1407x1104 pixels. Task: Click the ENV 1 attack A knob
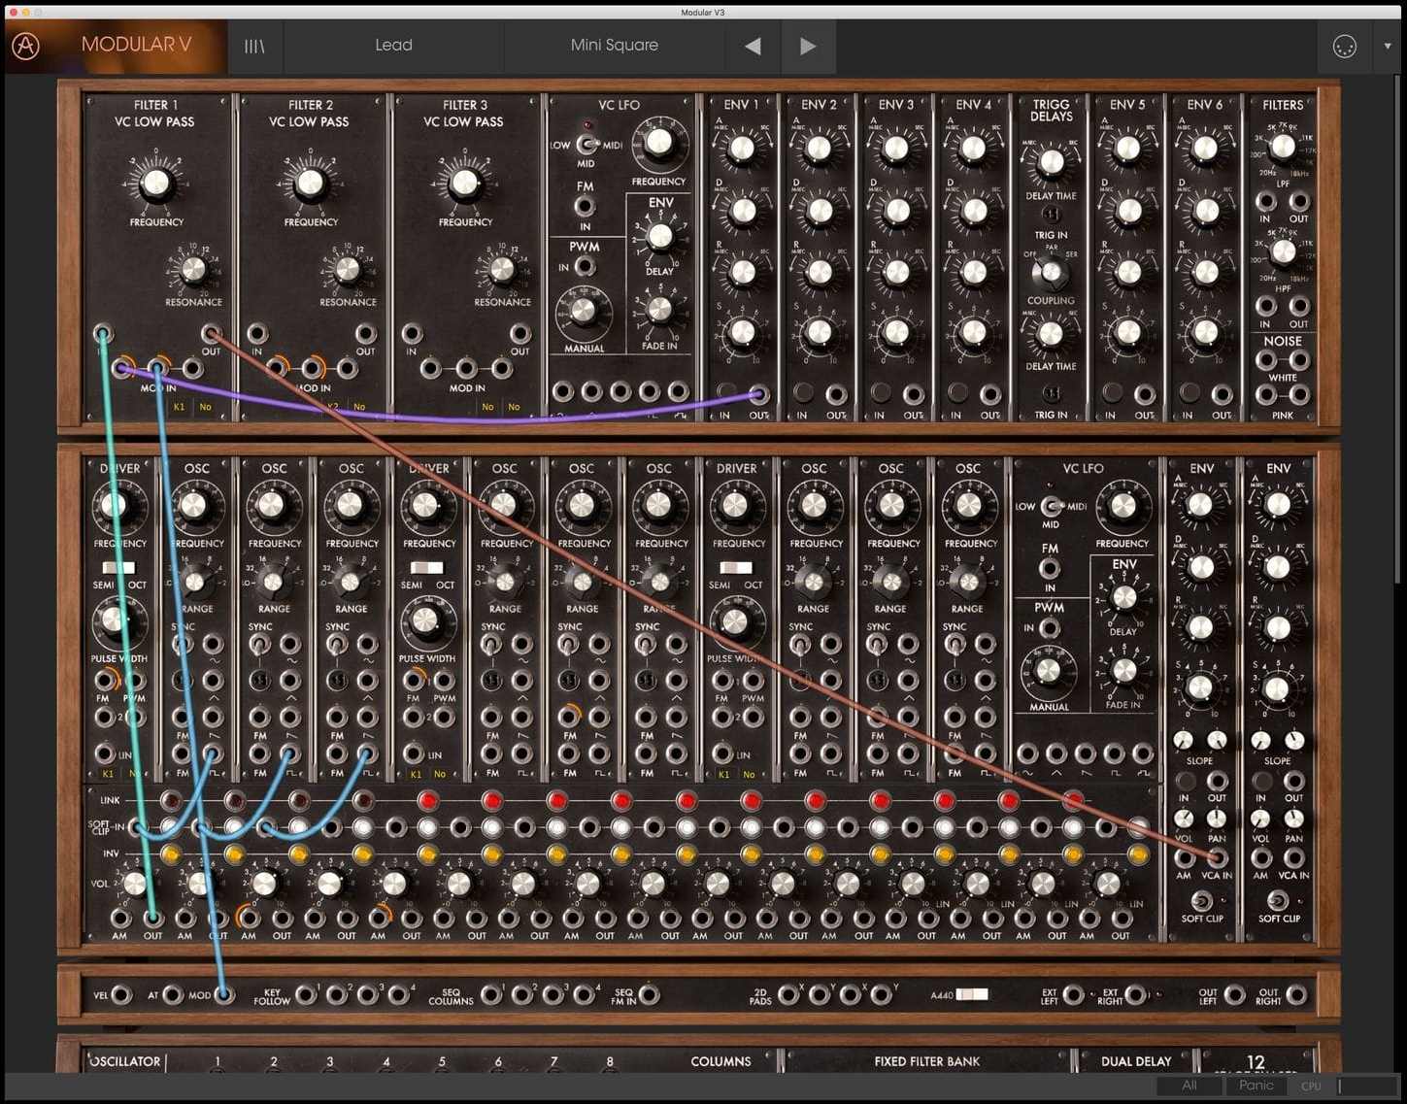tap(741, 149)
